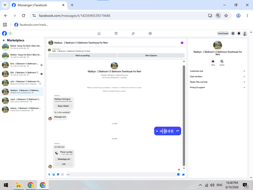Screen dimensions: 253x190
Task: Click the Marketplace listing price line
Action: [x=71, y=51]
